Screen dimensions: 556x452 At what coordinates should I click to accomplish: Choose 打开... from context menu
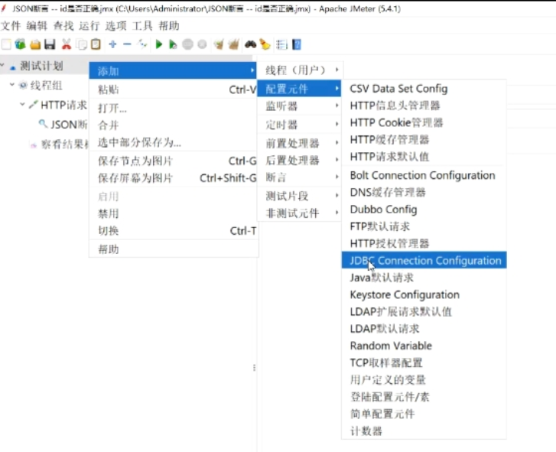pyautogui.click(x=174, y=108)
